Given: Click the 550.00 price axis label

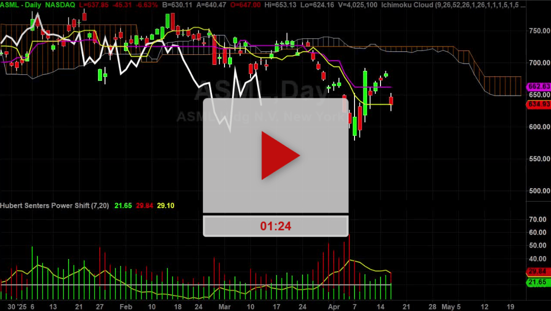Looking at the screenshot, I should pyautogui.click(x=539, y=159).
